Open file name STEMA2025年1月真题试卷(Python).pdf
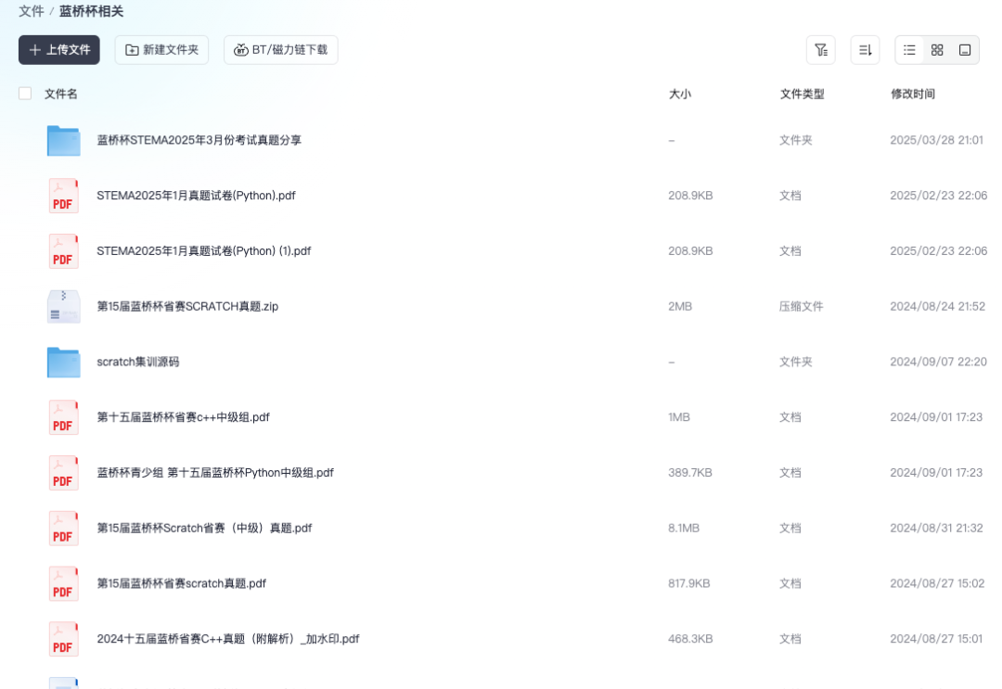Viewport: 1002px width, 689px height. [x=196, y=196]
